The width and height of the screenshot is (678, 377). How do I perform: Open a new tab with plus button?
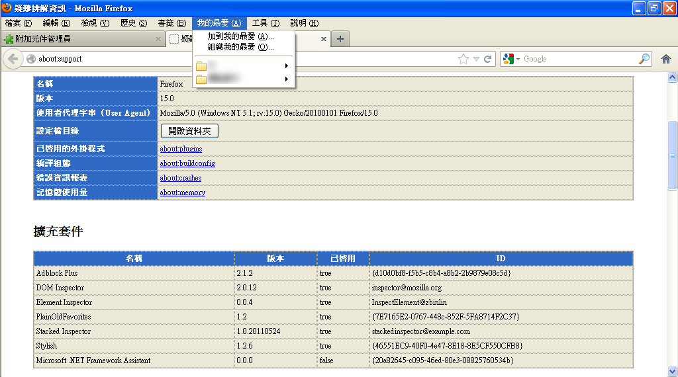tap(340, 39)
